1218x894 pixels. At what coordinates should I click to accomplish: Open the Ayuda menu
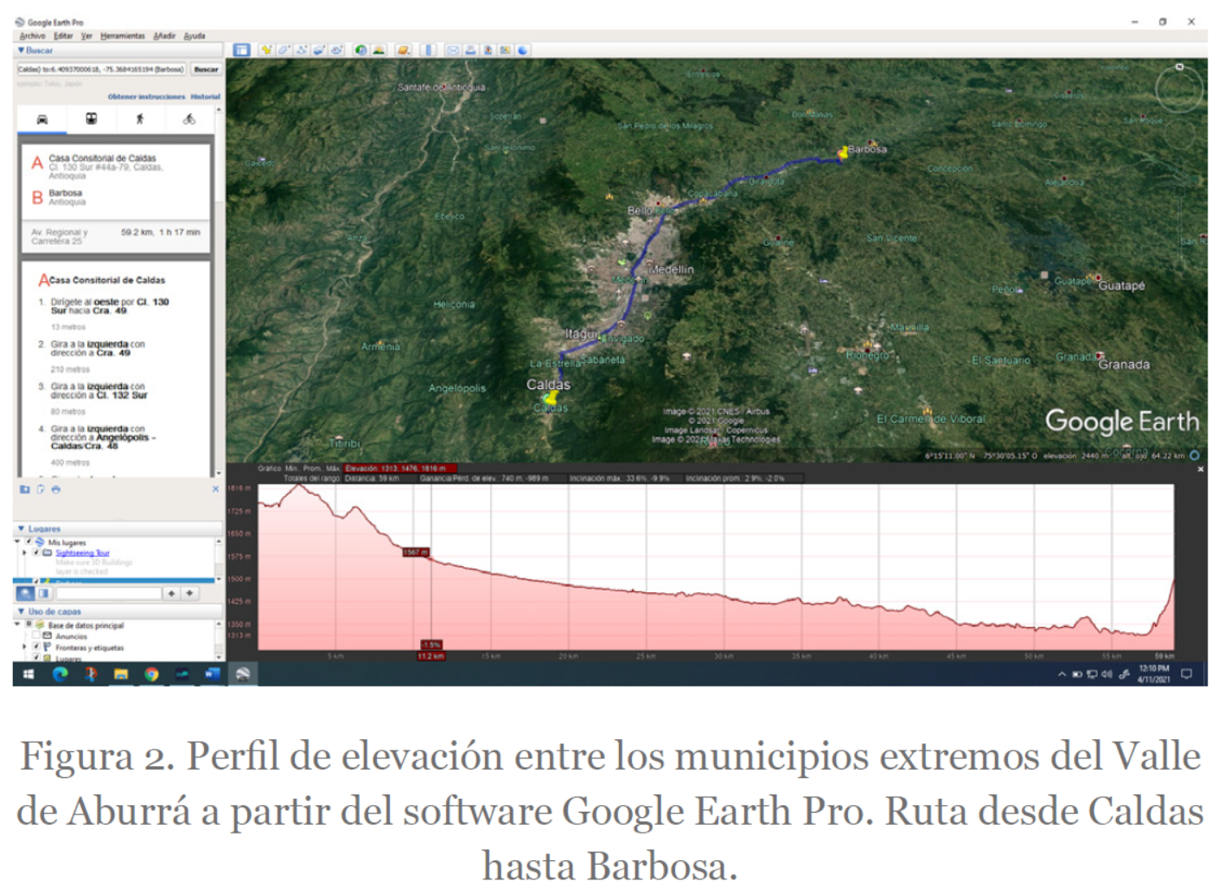[194, 36]
